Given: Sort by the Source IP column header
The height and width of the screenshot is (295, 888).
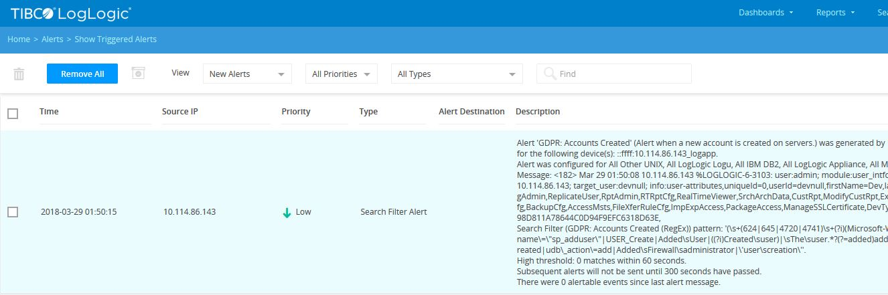Looking at the screenshot, I should 179,112.
